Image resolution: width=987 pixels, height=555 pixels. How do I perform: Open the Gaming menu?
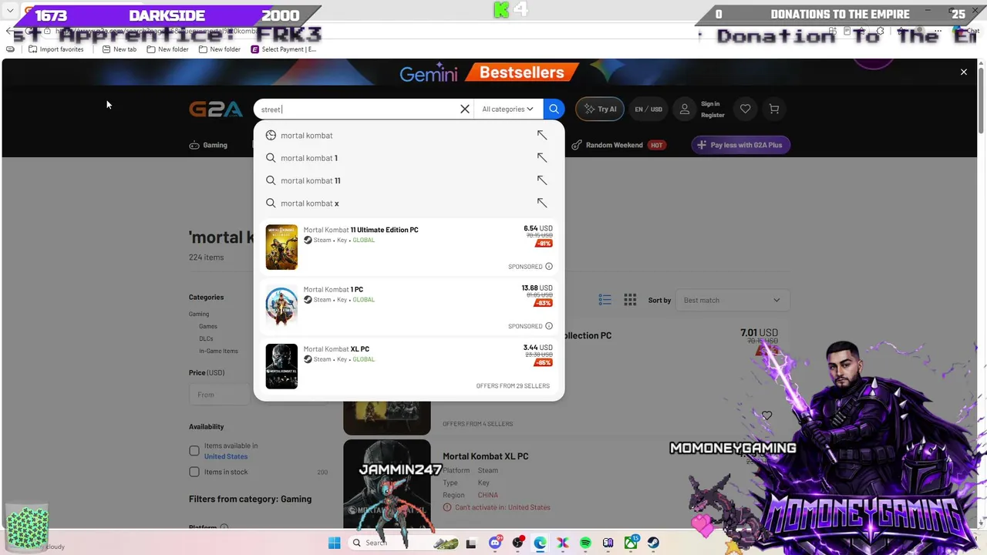208,145
